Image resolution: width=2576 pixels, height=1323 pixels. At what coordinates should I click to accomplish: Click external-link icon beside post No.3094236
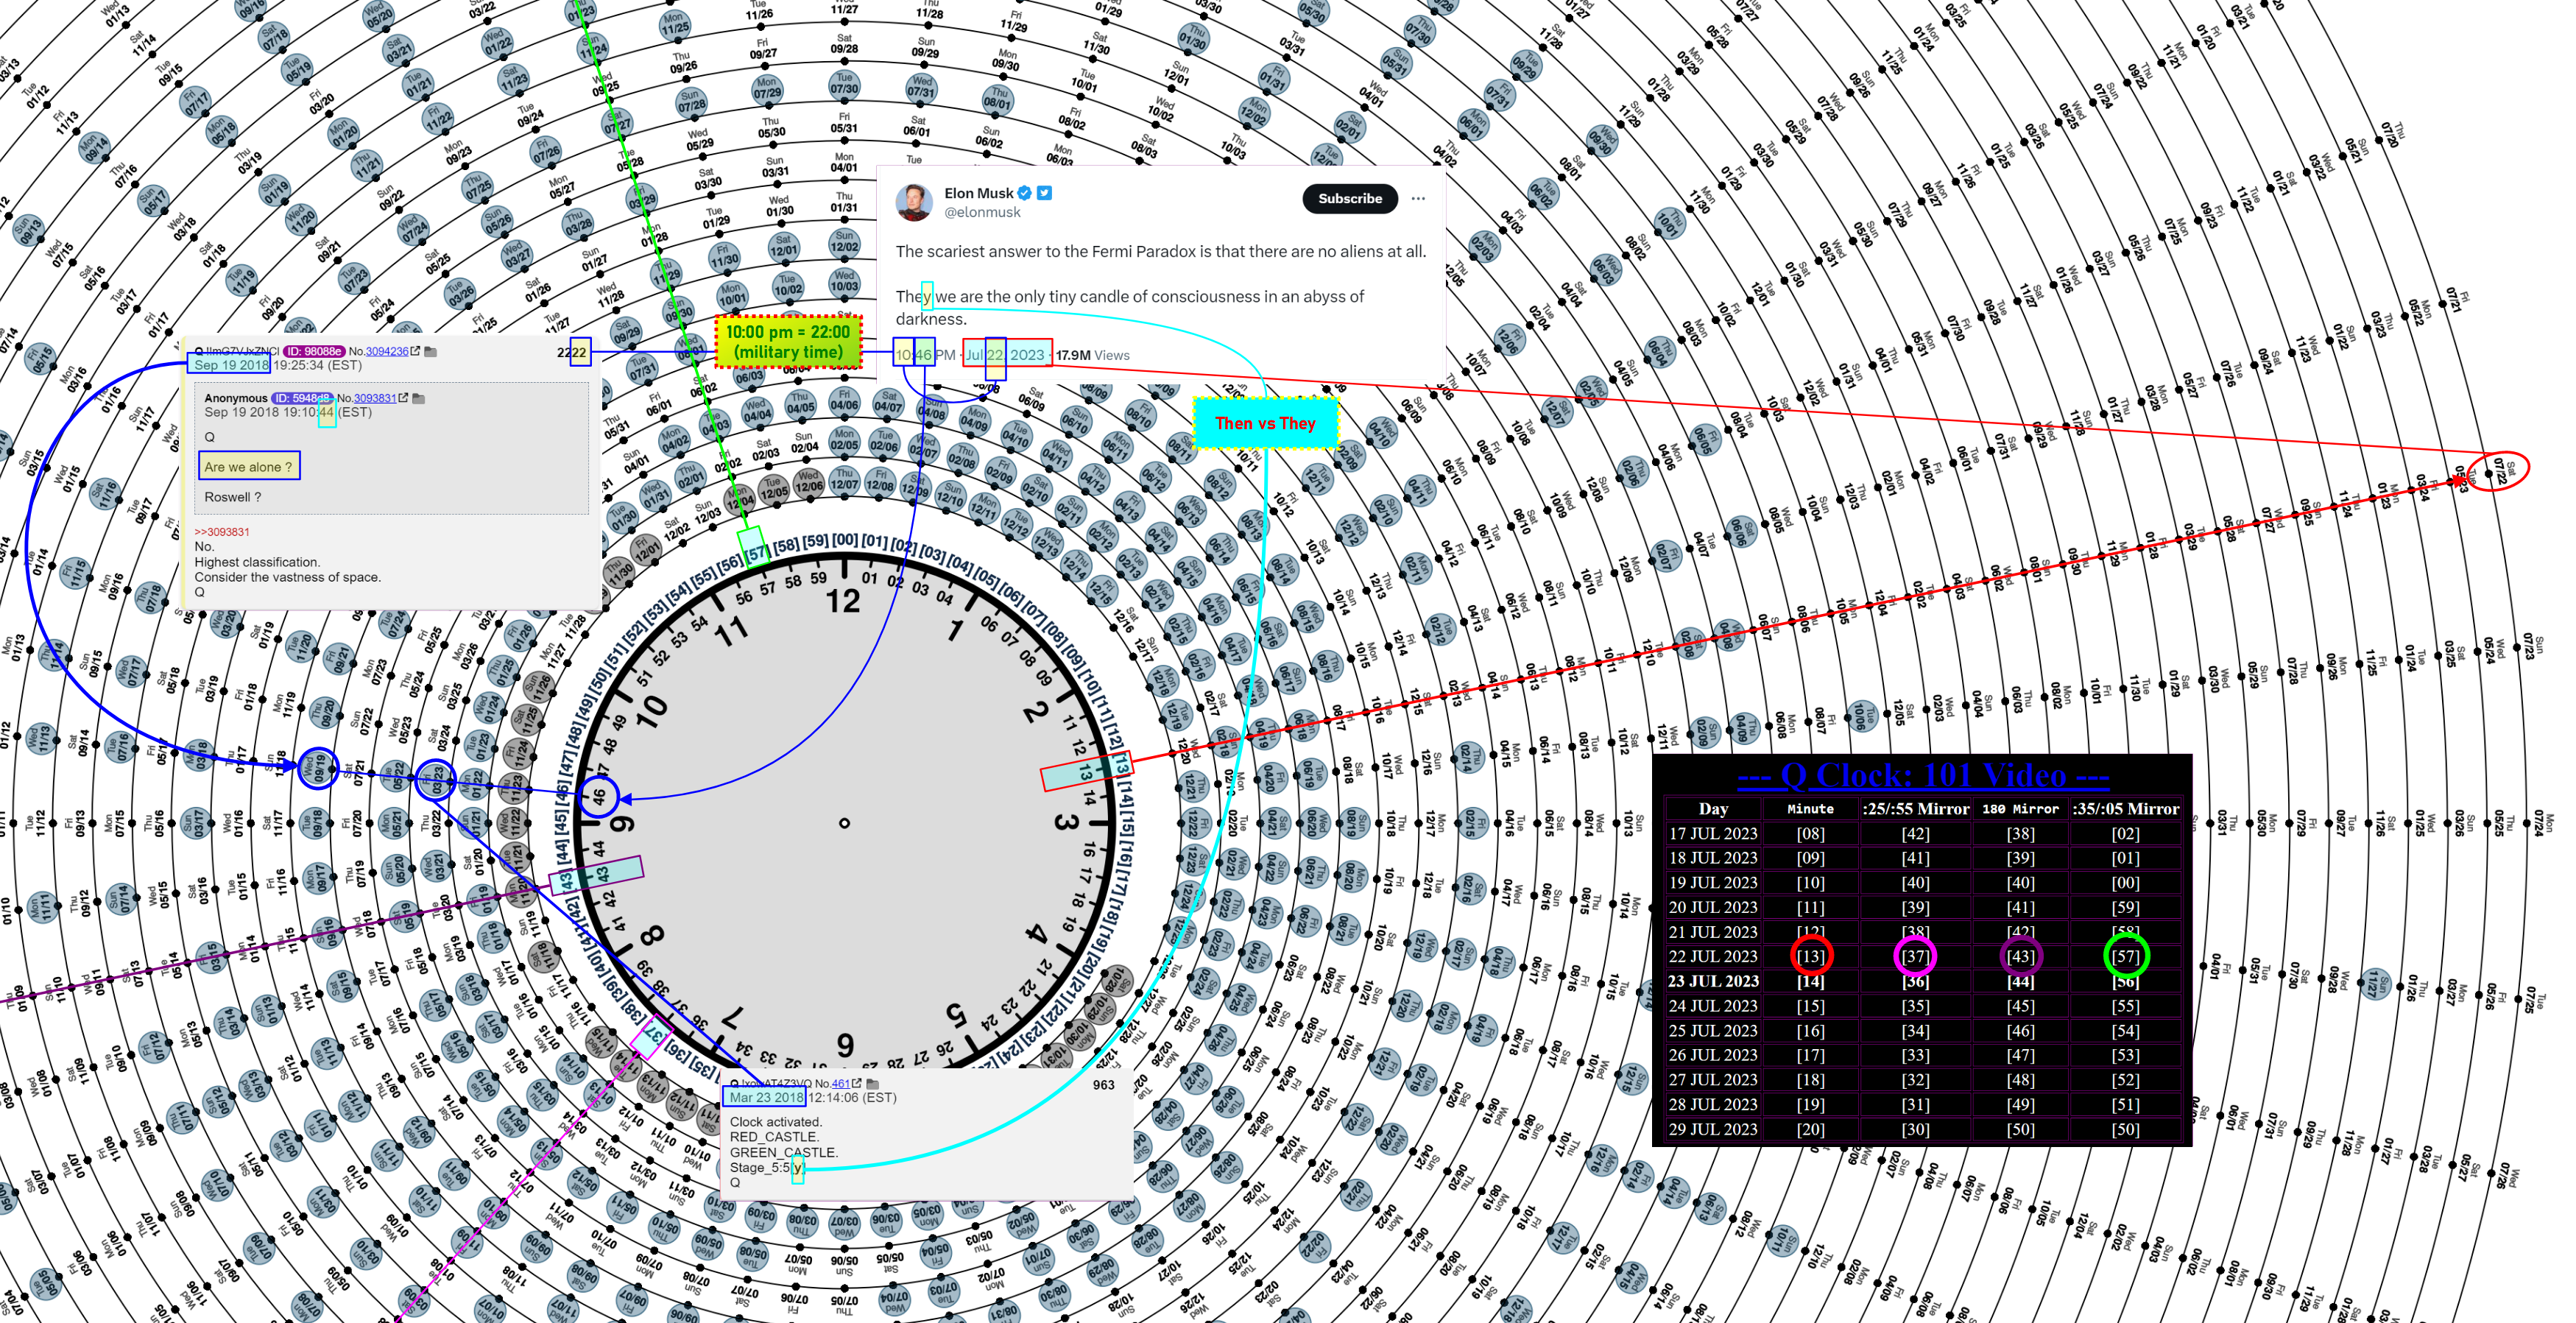(x=415, y=351)
